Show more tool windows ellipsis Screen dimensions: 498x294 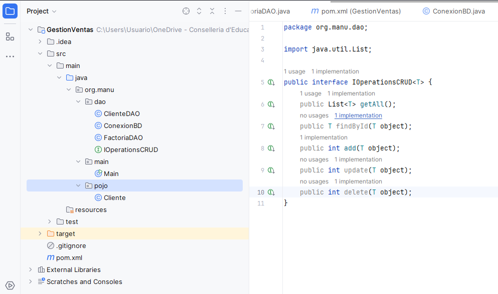(10, 56)
